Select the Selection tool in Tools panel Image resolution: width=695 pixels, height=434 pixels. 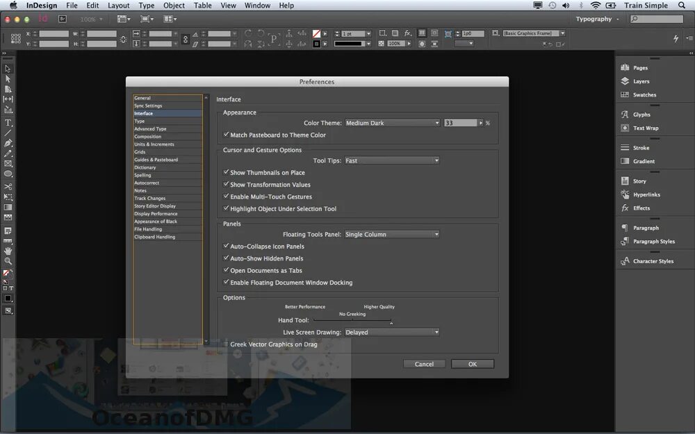pyautogui.click(x=8, y=69)
